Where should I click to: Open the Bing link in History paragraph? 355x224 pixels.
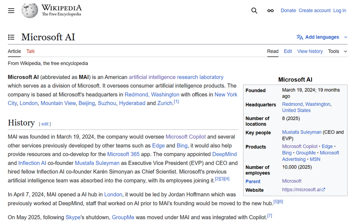(x=182, y=146)
